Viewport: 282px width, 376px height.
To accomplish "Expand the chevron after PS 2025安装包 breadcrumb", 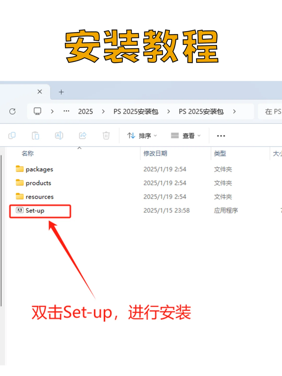I will pyautogui.click(x=234, y=111).
